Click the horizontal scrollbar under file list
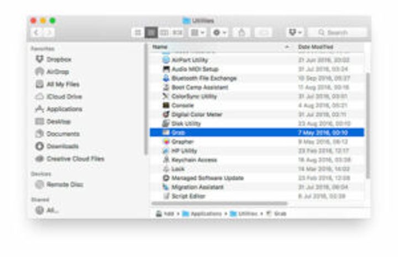 click(219, 204)
